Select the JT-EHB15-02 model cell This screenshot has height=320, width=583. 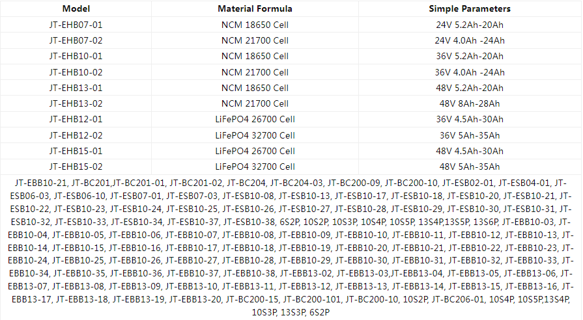point(76,167)
